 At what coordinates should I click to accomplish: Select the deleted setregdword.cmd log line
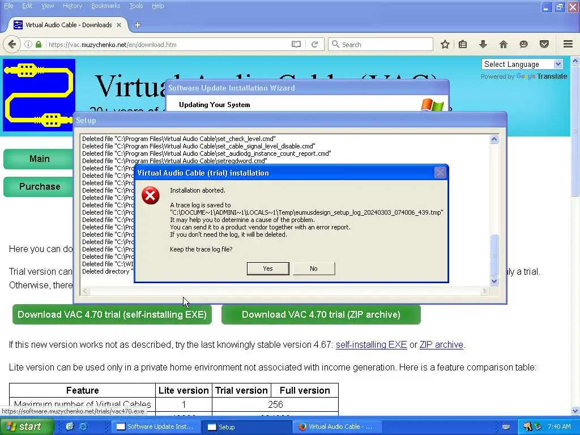[174, 161]
